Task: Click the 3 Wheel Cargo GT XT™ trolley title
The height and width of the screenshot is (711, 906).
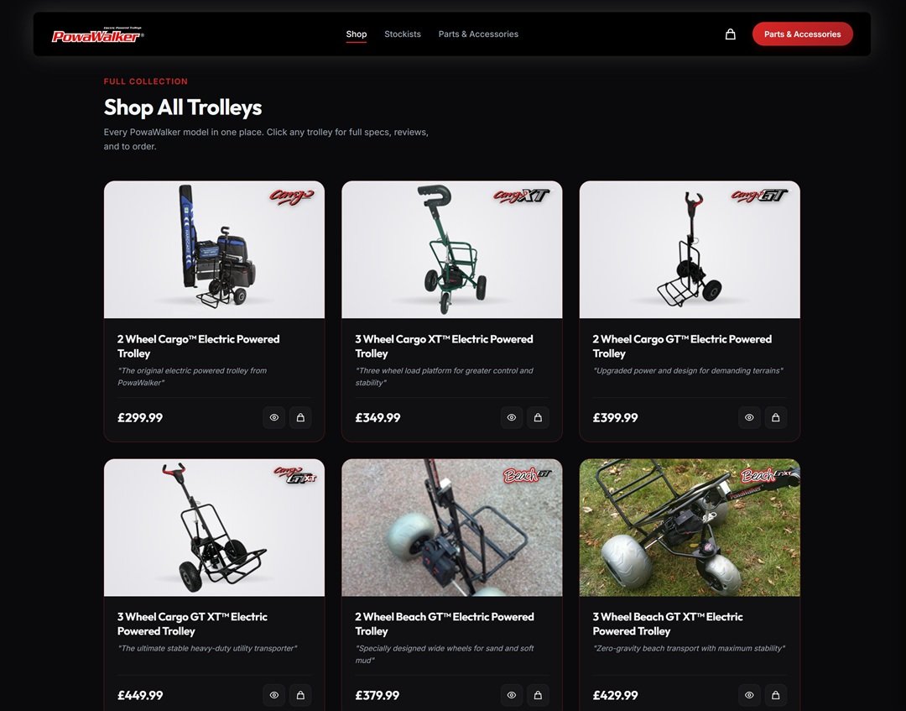Action: click(x=192, y=625)
